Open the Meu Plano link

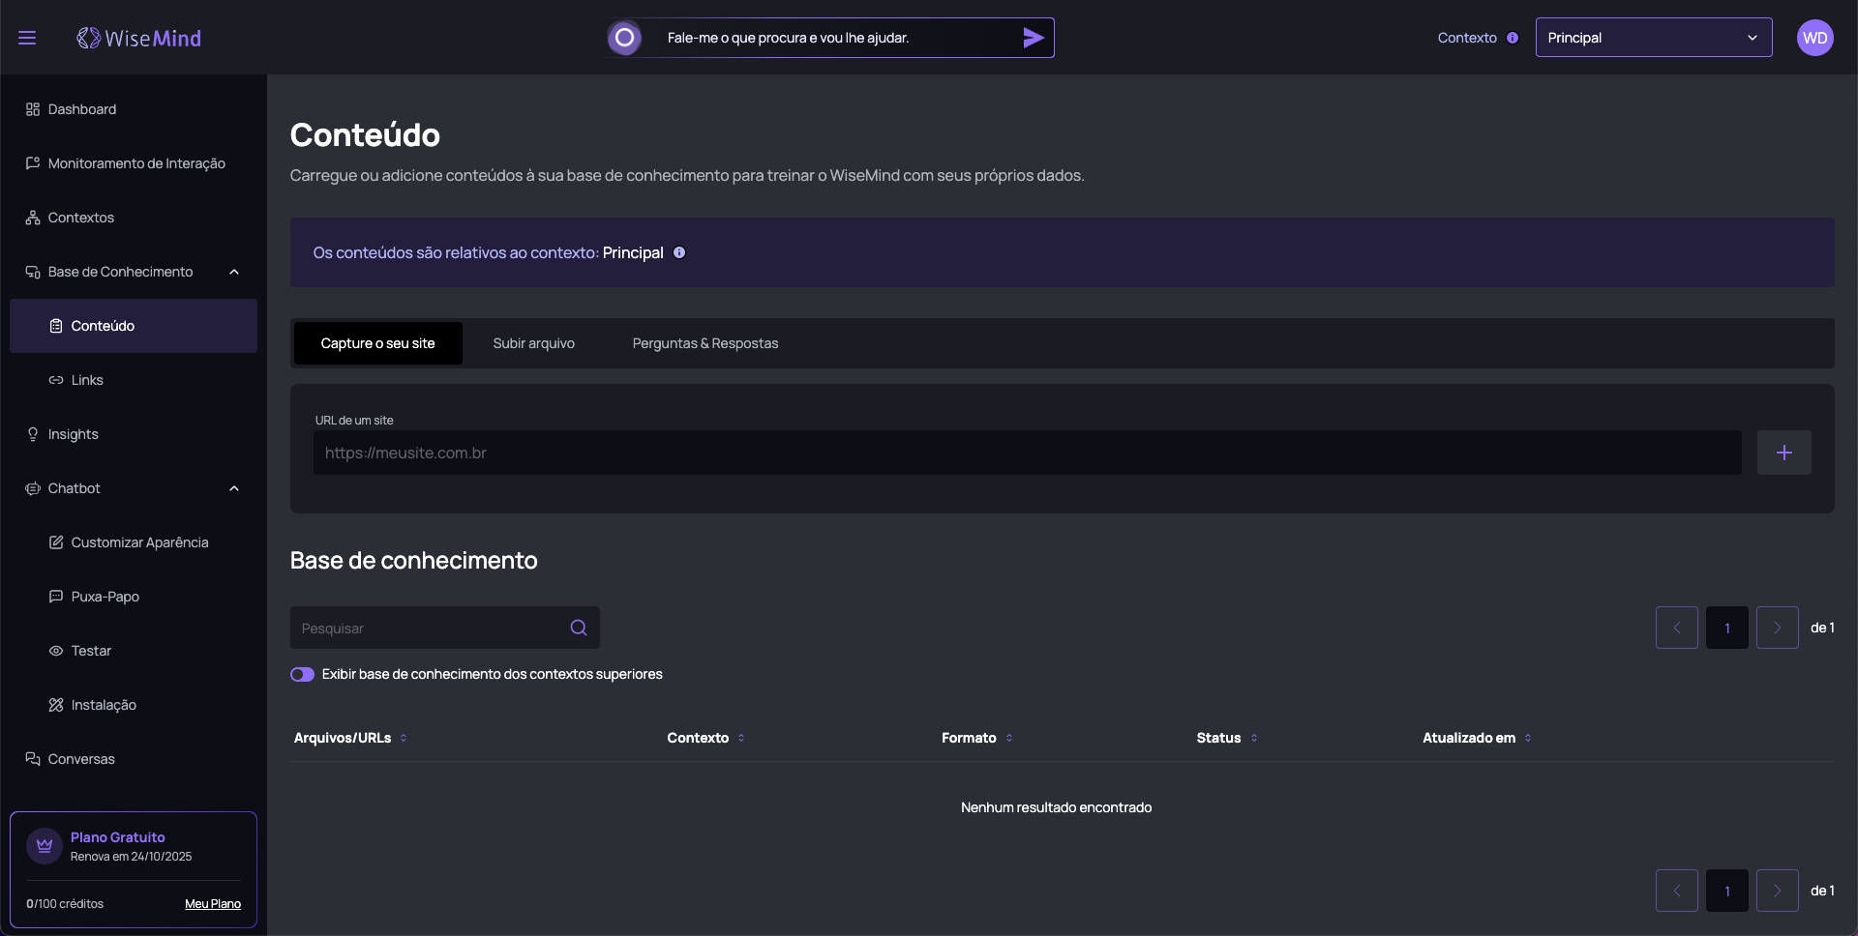click(x=213, y=904)
